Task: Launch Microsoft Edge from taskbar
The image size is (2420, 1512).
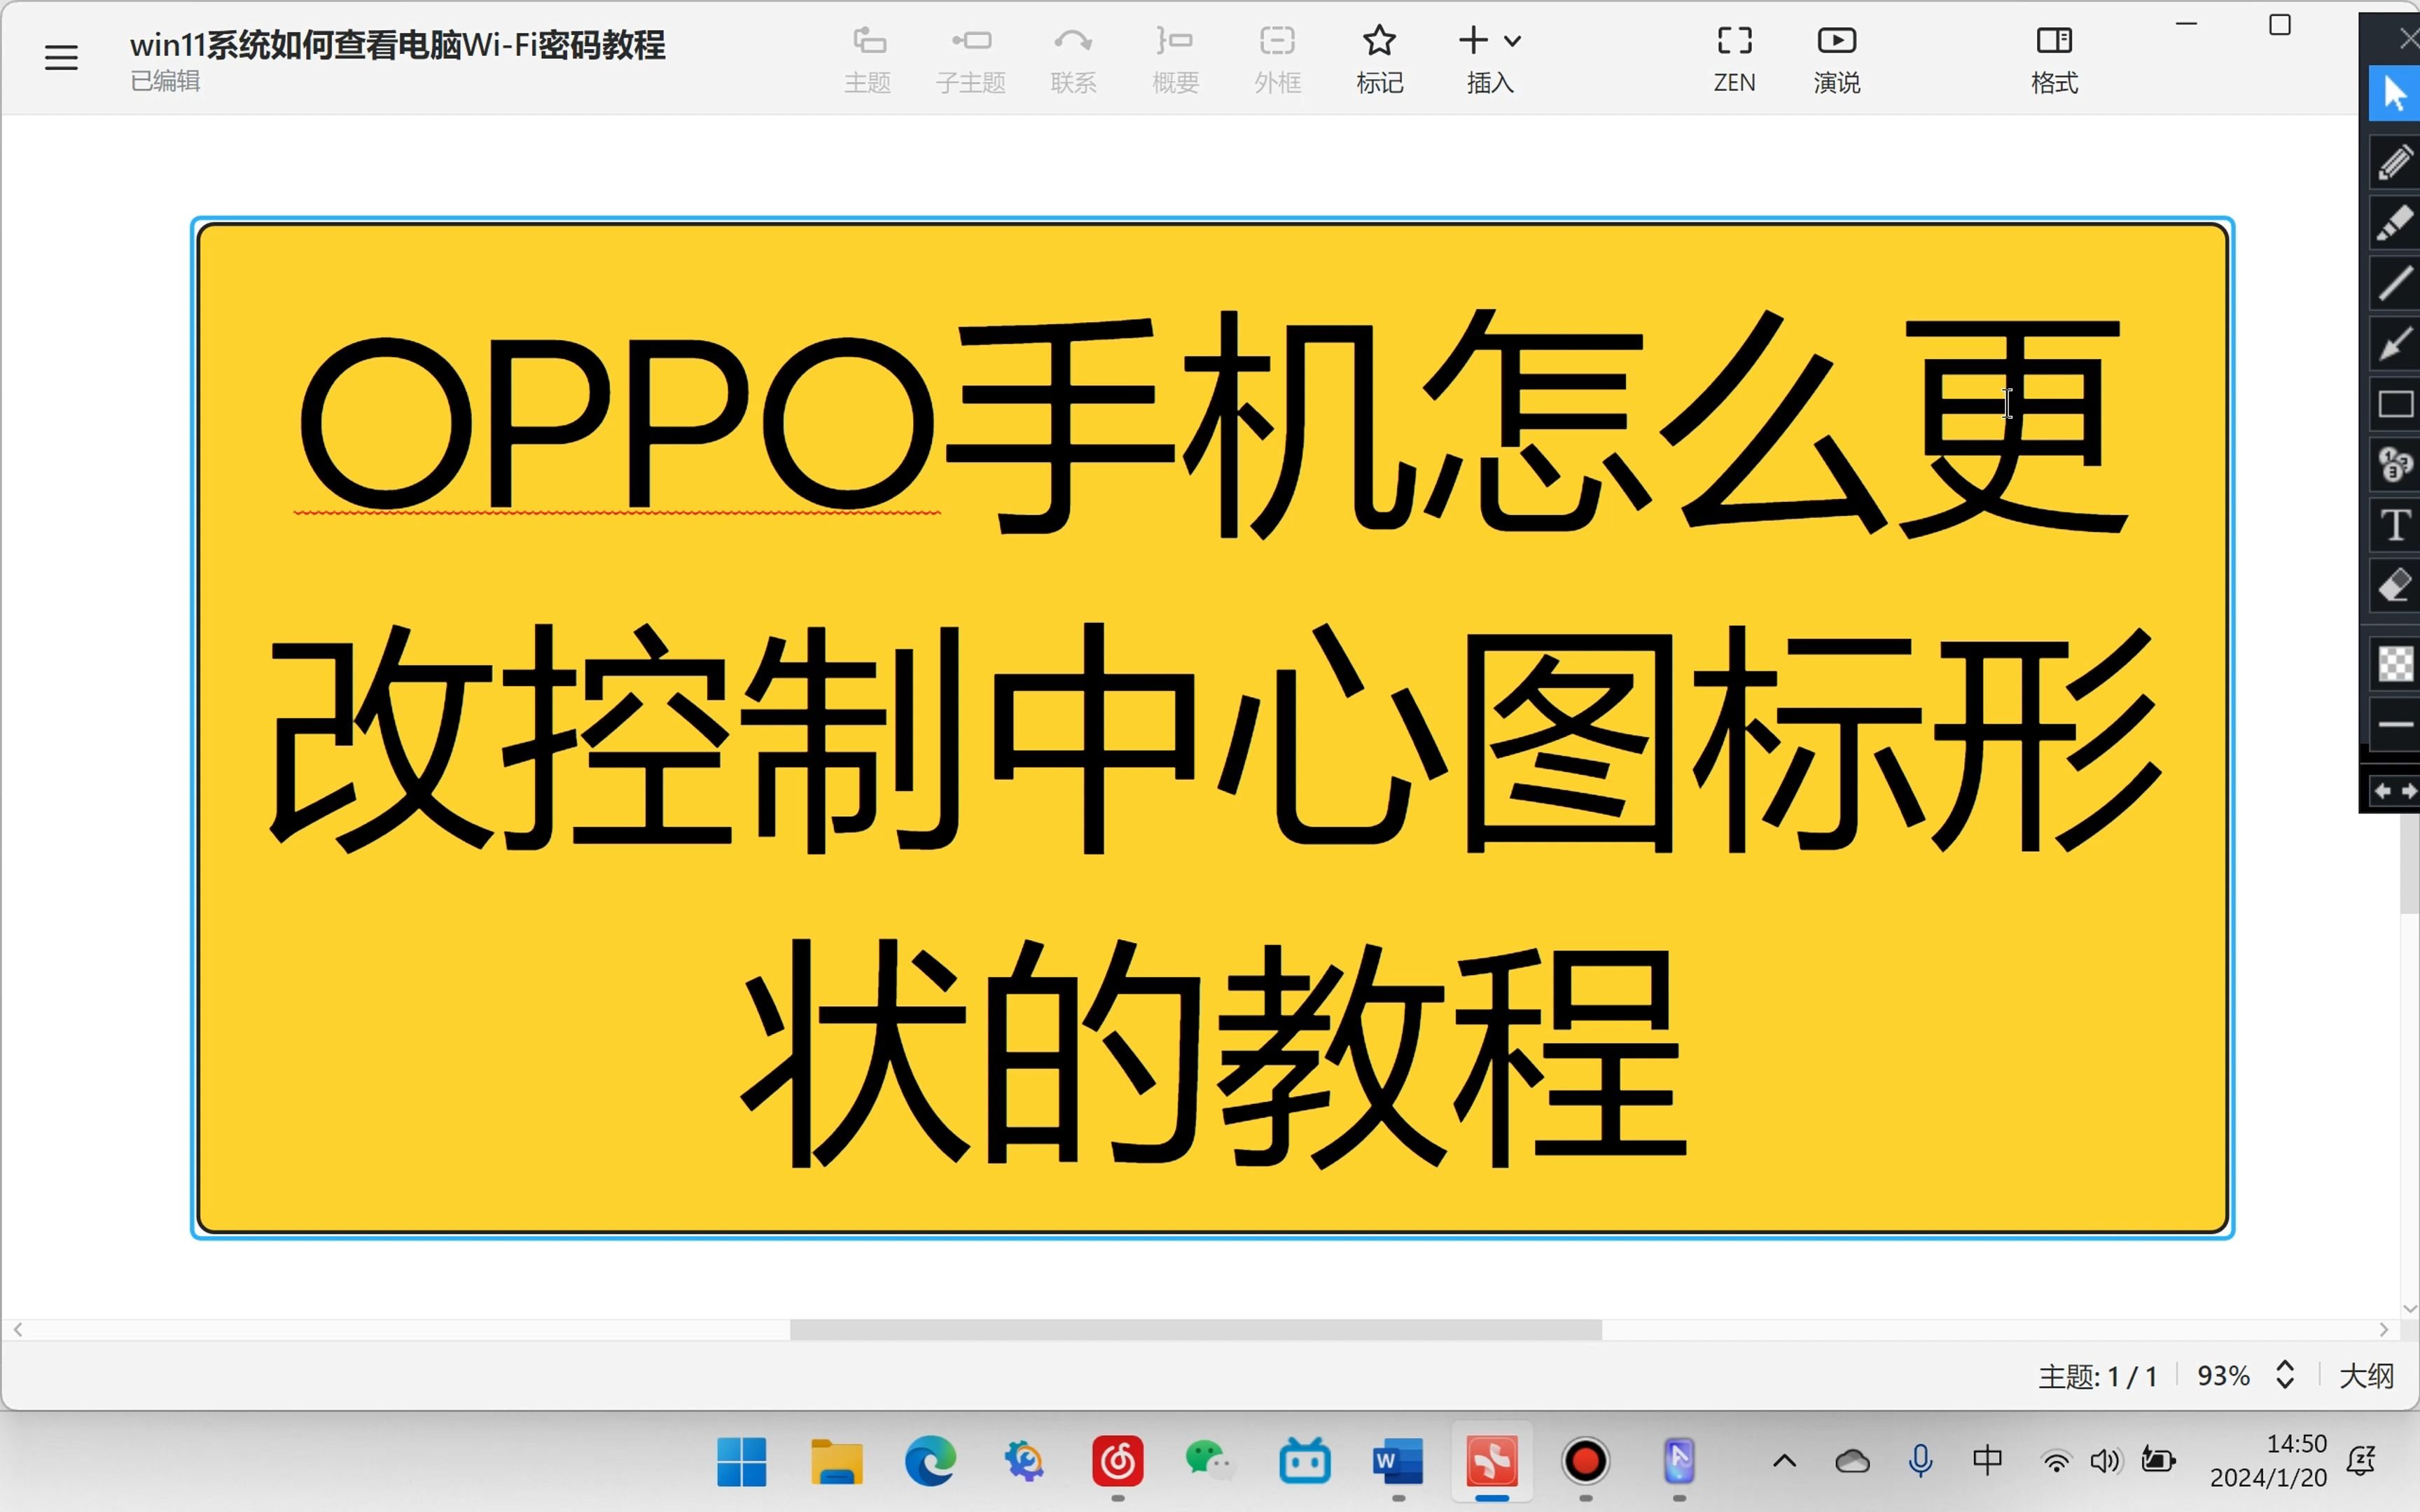Action: click(930, 1462)
